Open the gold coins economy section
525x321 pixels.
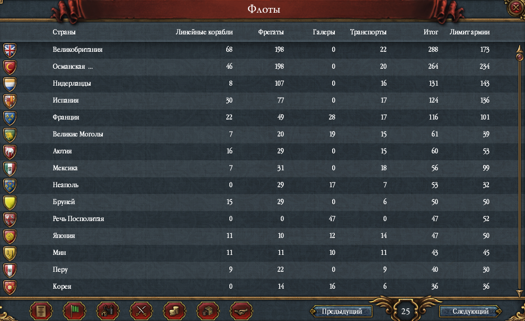click(x=174, y=311)
